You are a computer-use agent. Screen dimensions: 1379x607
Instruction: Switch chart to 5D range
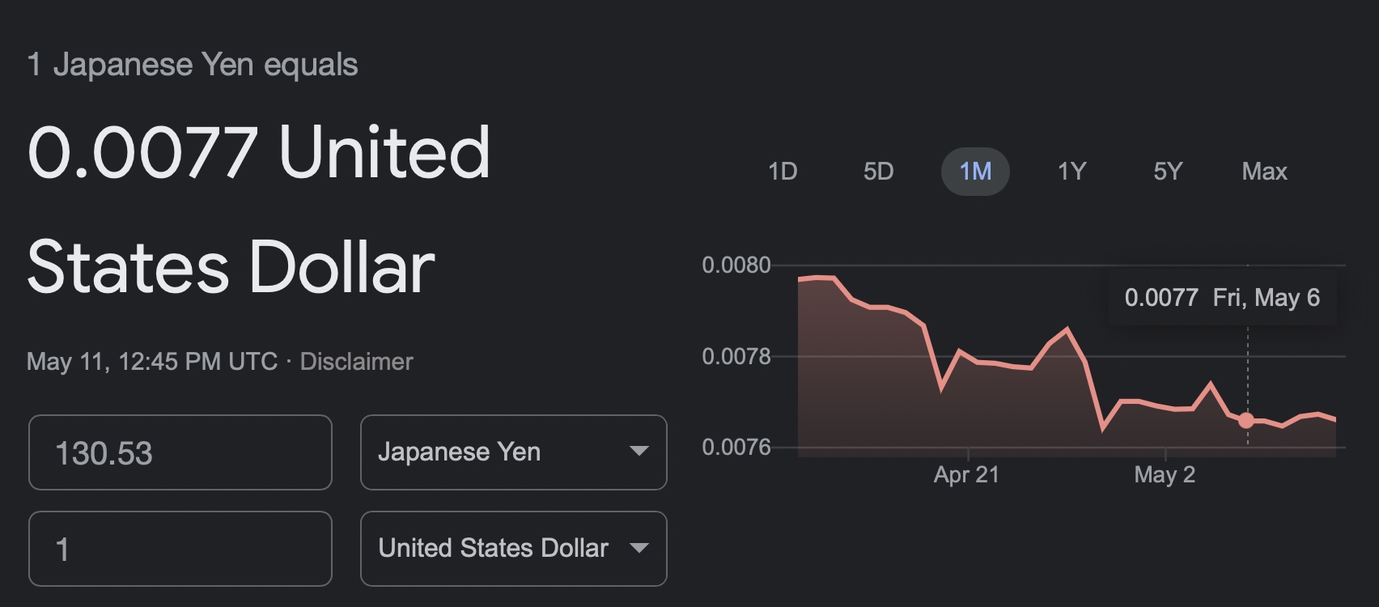pyautogui.click(x=878, y=172)
